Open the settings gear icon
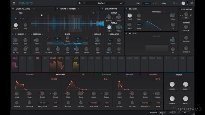 point(192,3)
